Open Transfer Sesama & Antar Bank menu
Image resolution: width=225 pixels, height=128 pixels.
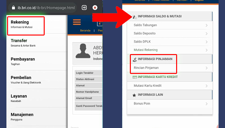[37, 43]
